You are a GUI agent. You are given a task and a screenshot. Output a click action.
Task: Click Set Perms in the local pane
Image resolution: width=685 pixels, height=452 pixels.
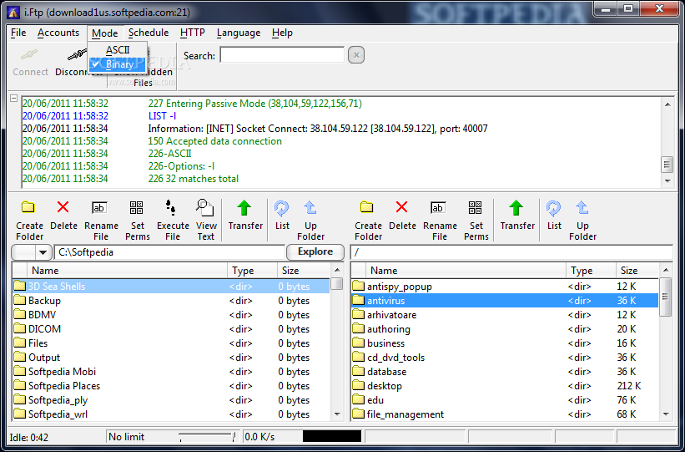(136, 207)
